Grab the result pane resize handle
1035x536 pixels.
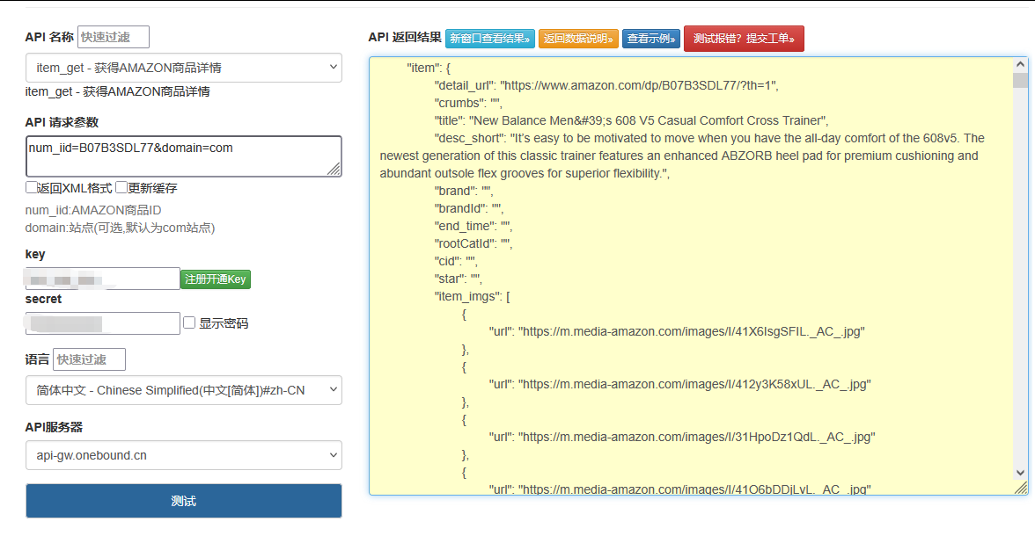point(1021,488)
